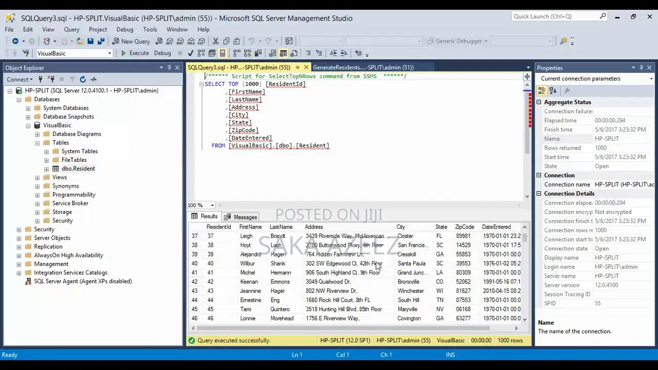This screenshot has height=370, width=658.
Task: Click the Execute button
Action: [135, 53]
